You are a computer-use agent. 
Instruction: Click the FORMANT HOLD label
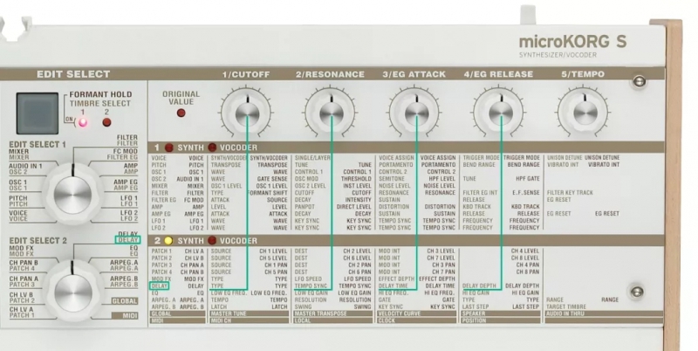[x=100, y=94]
